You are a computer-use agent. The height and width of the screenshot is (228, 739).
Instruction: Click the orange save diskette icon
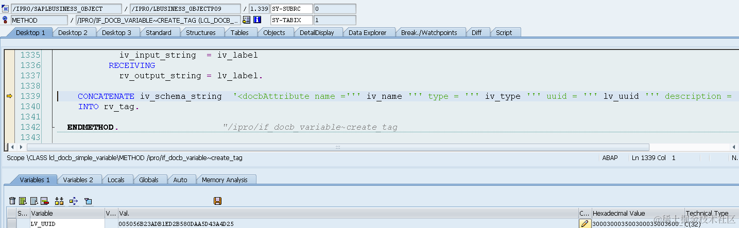(217, 201)
